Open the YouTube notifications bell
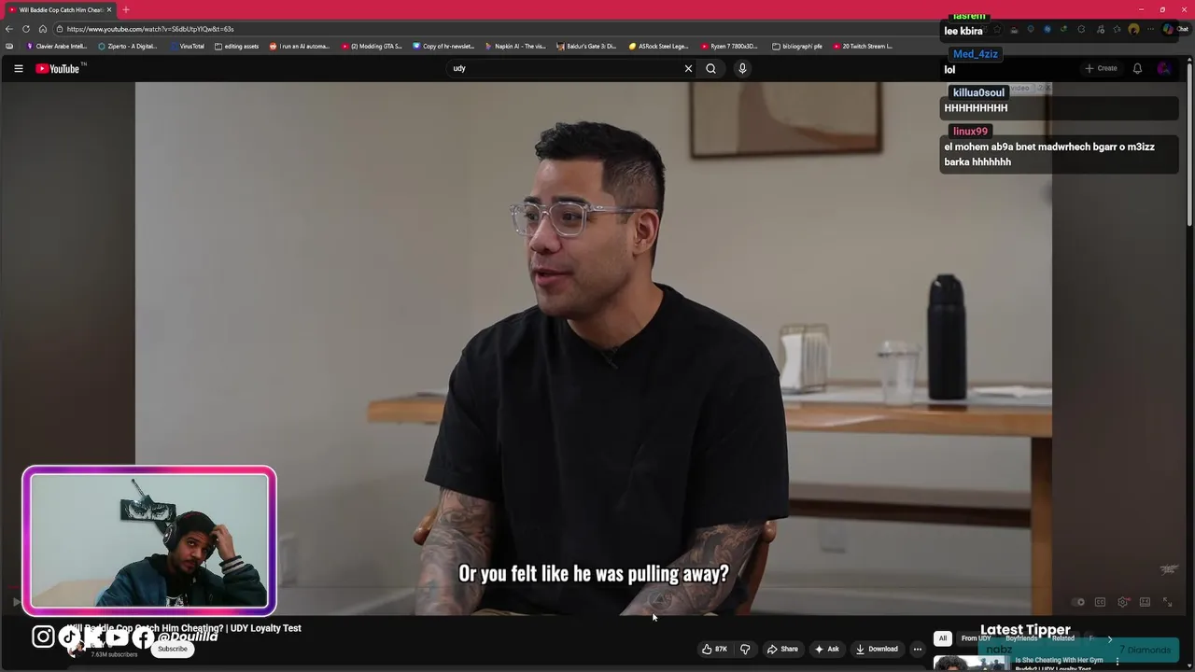The image size is (1195, 672). click(x=1137, y=68)
